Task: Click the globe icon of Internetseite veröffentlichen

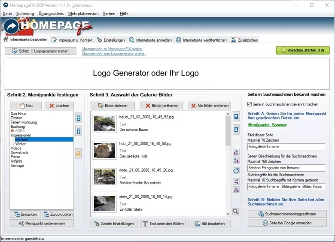Action: (x=178, y=40)
